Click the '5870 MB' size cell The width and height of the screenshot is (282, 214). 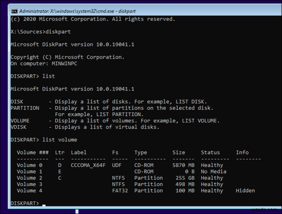[183, 165]
